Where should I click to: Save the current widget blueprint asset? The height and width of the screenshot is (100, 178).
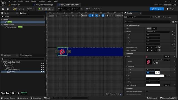tap(3, 9)
